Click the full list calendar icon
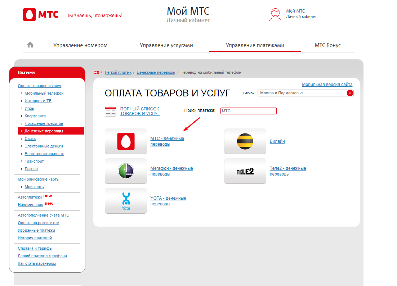This screenshot has height=286, width=397. pyautogui.click(x=110, y=112)
